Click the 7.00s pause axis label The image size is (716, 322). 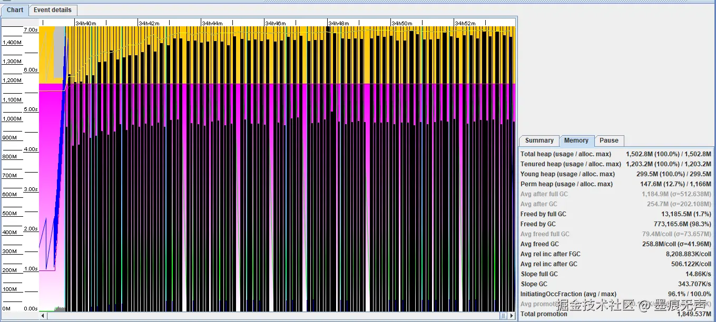(x=31, y=30)
